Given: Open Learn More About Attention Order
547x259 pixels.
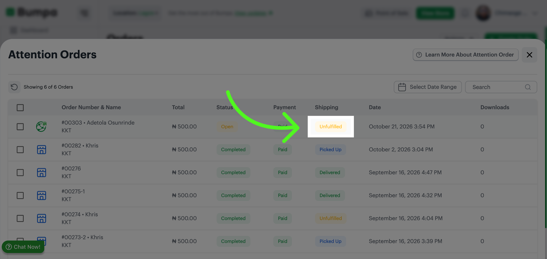Looking at the screenshot, I should [x=465, y=55].
